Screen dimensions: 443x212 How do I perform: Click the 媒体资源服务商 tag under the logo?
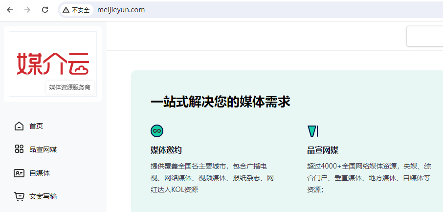click(69, 87)
